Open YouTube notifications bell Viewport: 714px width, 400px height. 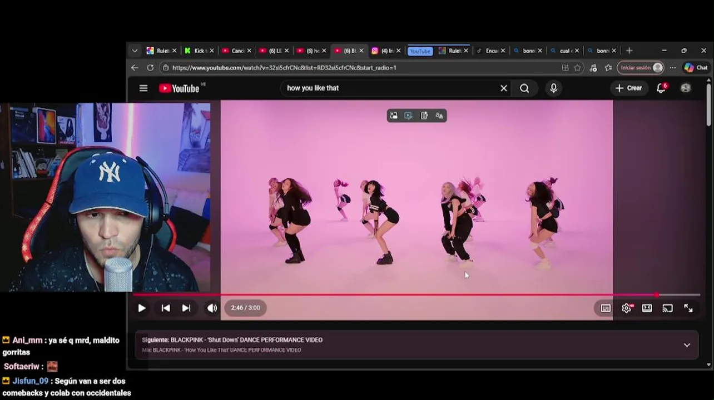pyautogui.click(x=661, y=88)
